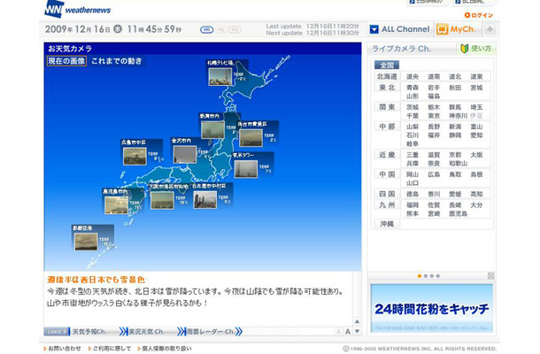Open the 香川 prefecture link
Image resolution: width=540 pixels, height=354 pixels.
[x=434, y=194]
